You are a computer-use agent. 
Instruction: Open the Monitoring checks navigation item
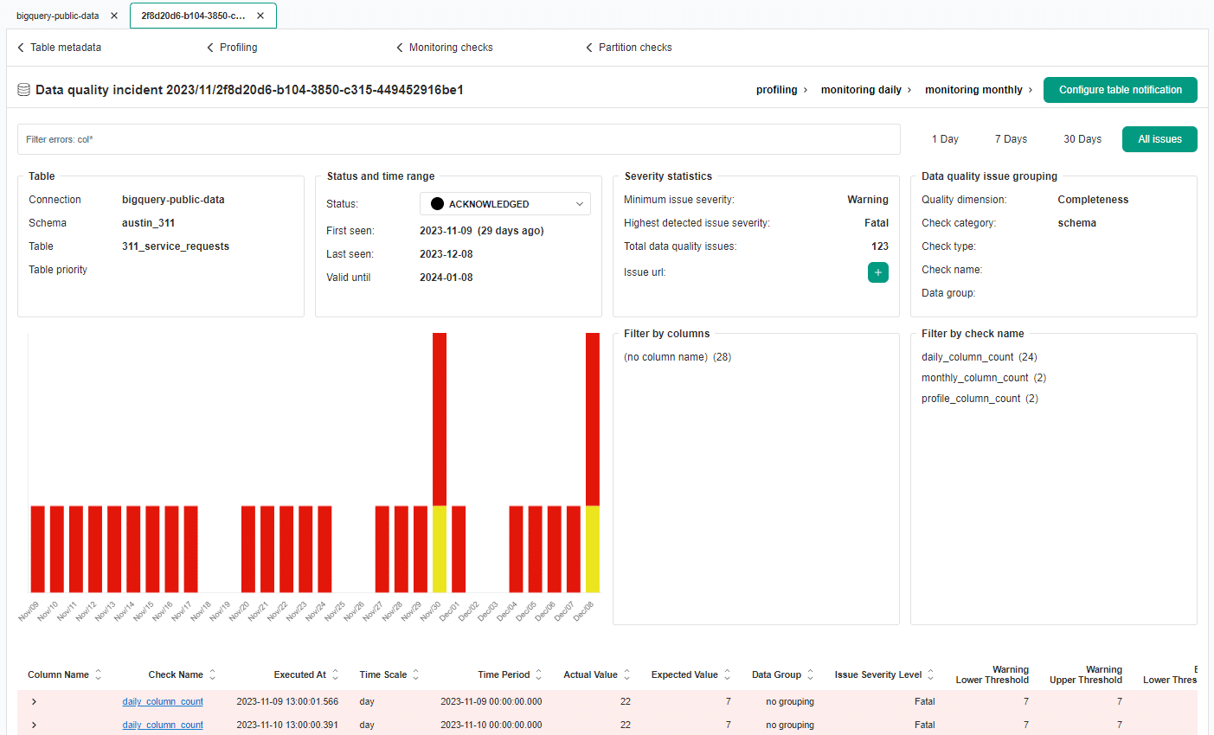(451, 47)
